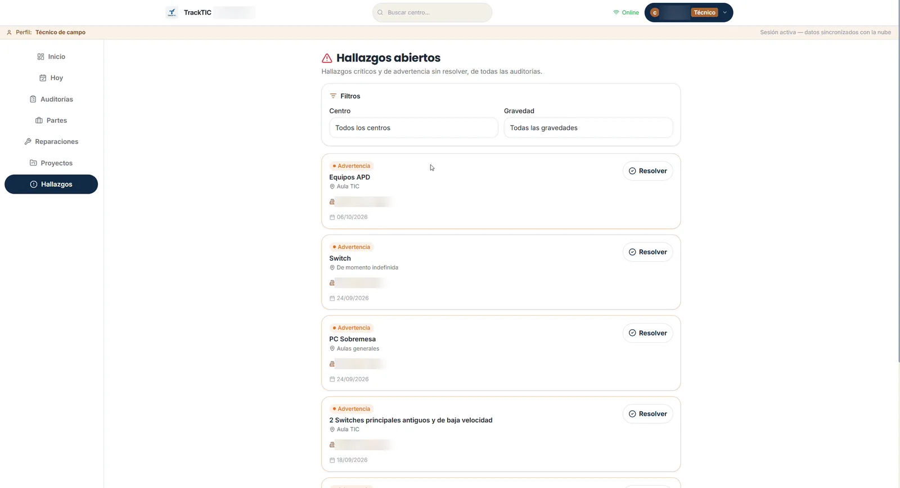Click the search magnifier icon
The width and height of the screenshot is (900, 488).
click(x=380, y=12)
